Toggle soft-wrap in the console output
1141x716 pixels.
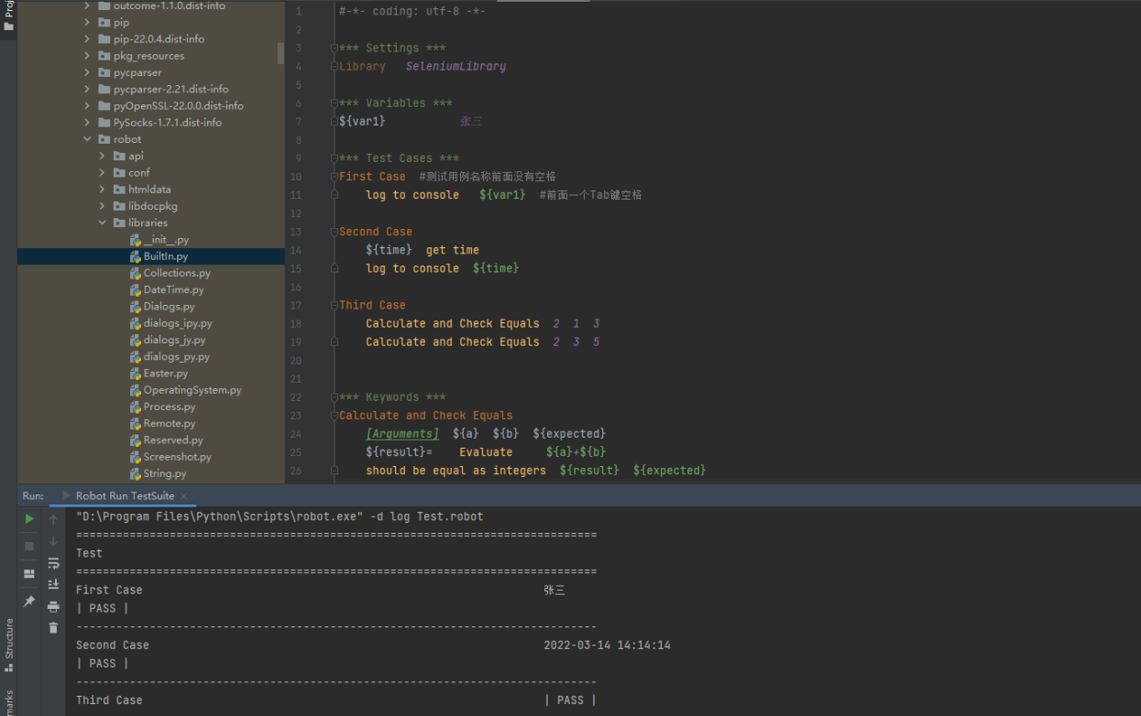[53, 563]
